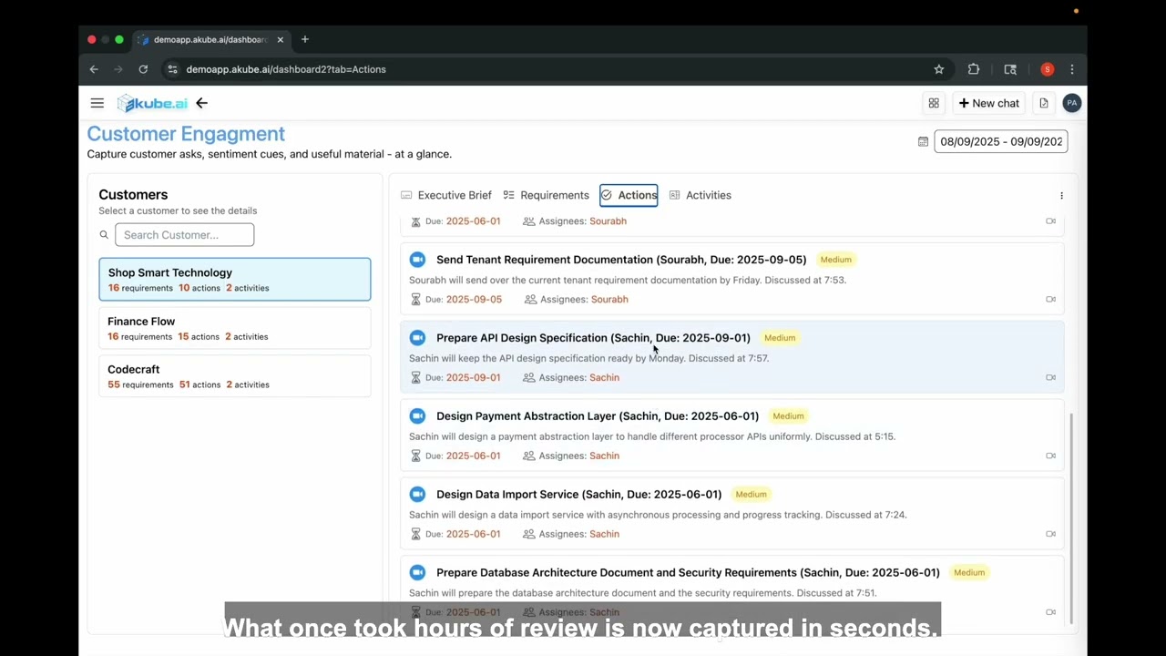Click the site info icon in address bar
The width and height of the screenshot is (1166, 656).
(172, 69)
